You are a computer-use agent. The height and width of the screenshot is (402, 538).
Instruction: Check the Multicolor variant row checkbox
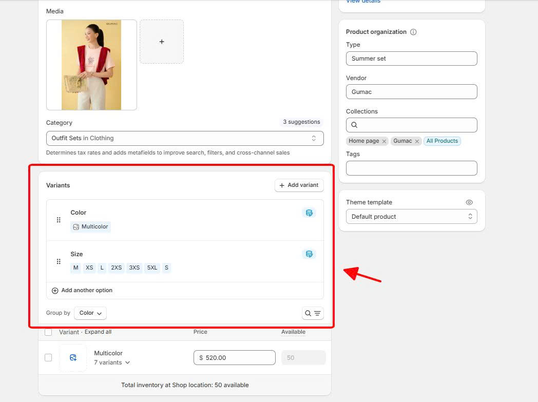tap(48, 357)
